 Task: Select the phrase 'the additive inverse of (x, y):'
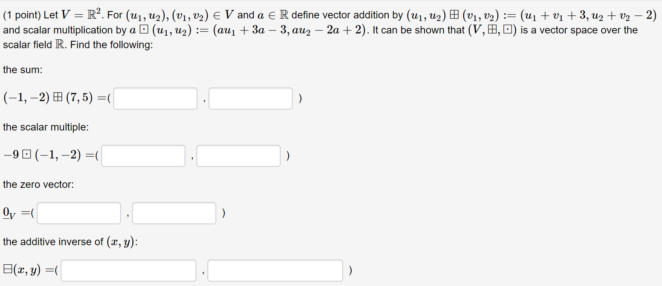point(70,242)
